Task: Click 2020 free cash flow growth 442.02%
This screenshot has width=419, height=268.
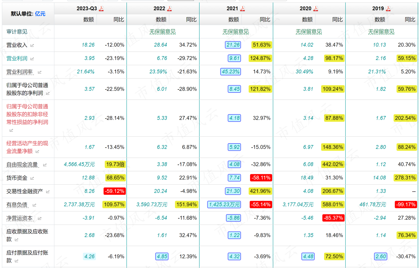Action: click(333, 164)
